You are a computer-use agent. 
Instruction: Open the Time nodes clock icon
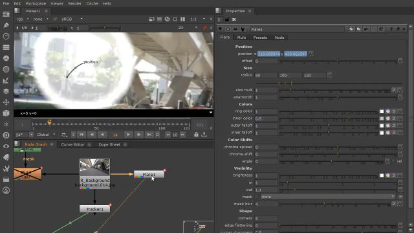click(6, 36)
